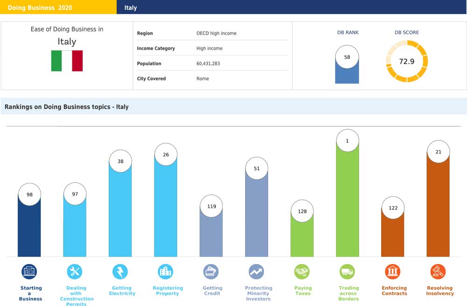Screen dimensions: 467x306
Task: Open the Protecting Minority Investors label
Action: click(x=259, y=293)
